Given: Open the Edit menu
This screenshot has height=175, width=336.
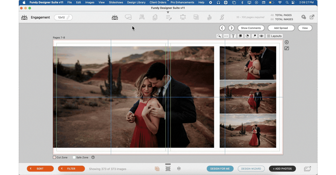Looking at the screenshot, I should point(78,3).
